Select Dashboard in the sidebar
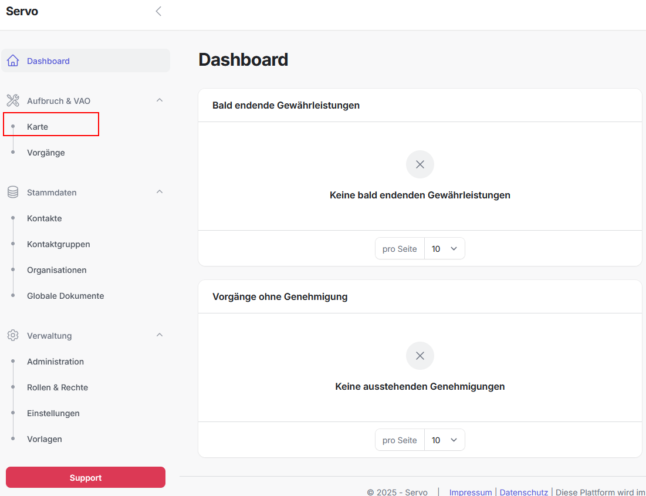The image size is (646, 496). pyautogui.click(x=48, y=60)
